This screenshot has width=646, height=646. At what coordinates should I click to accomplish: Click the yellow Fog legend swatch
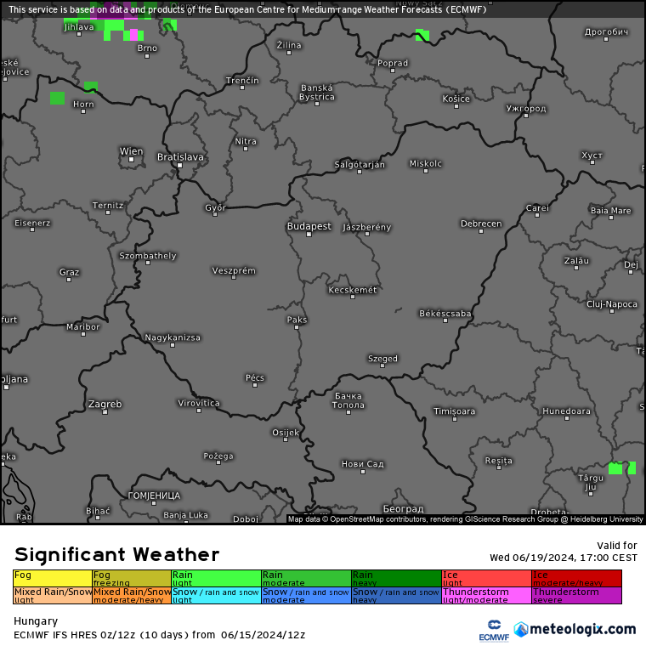coord(53,578)
